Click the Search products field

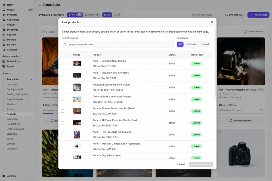pos(206,15)
